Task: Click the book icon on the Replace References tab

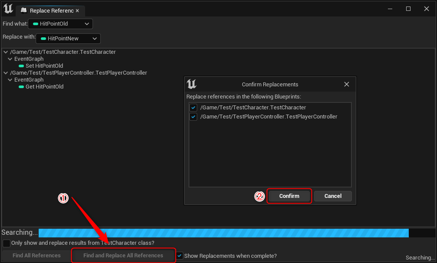Action: point(24,10)
